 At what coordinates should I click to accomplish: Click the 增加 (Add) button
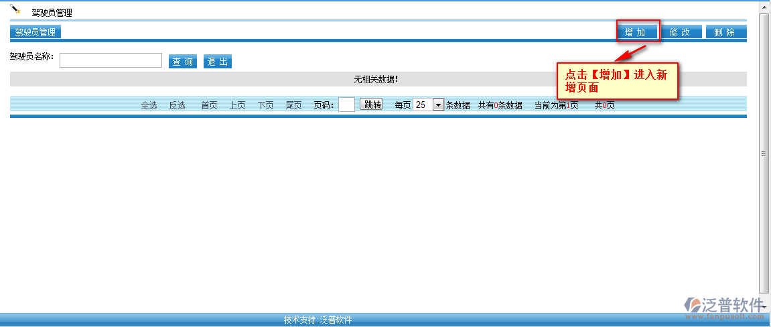tap(637, 32)
